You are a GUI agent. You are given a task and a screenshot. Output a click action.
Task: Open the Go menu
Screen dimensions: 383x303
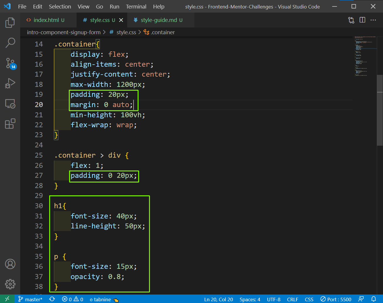(100, 6)
